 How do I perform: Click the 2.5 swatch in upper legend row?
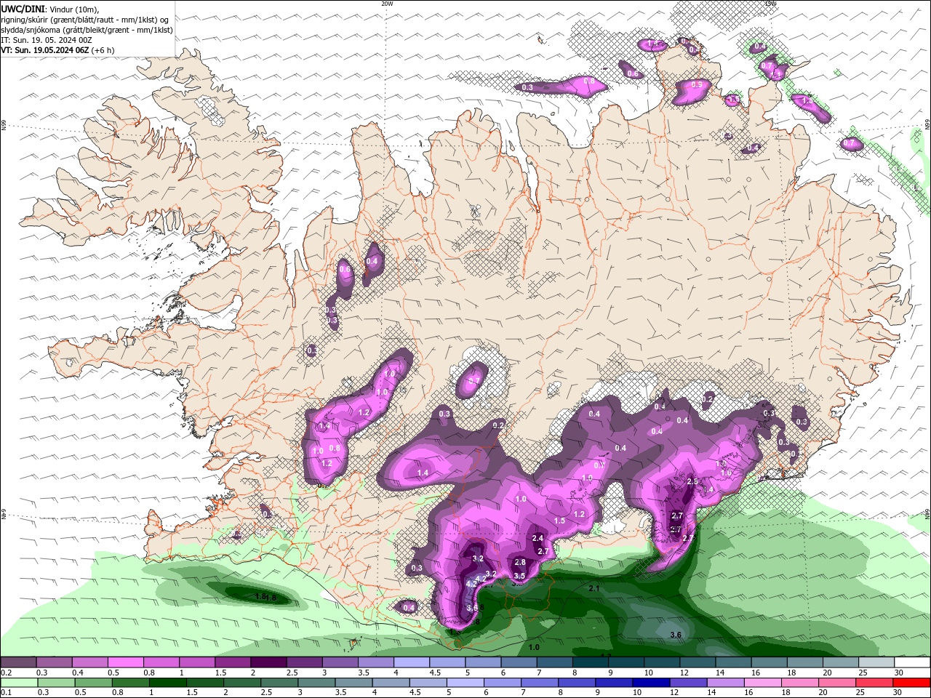coord(304,662)
